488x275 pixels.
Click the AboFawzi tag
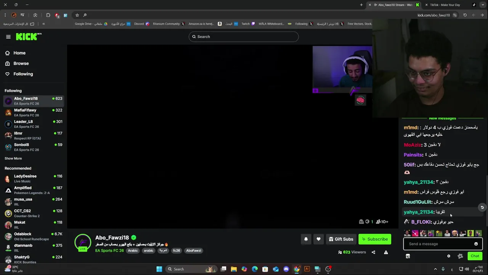[x=193, y=251]
